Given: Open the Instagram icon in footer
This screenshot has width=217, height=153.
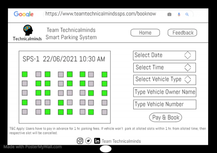Looking at the screenshot, I should coord(80,141).
